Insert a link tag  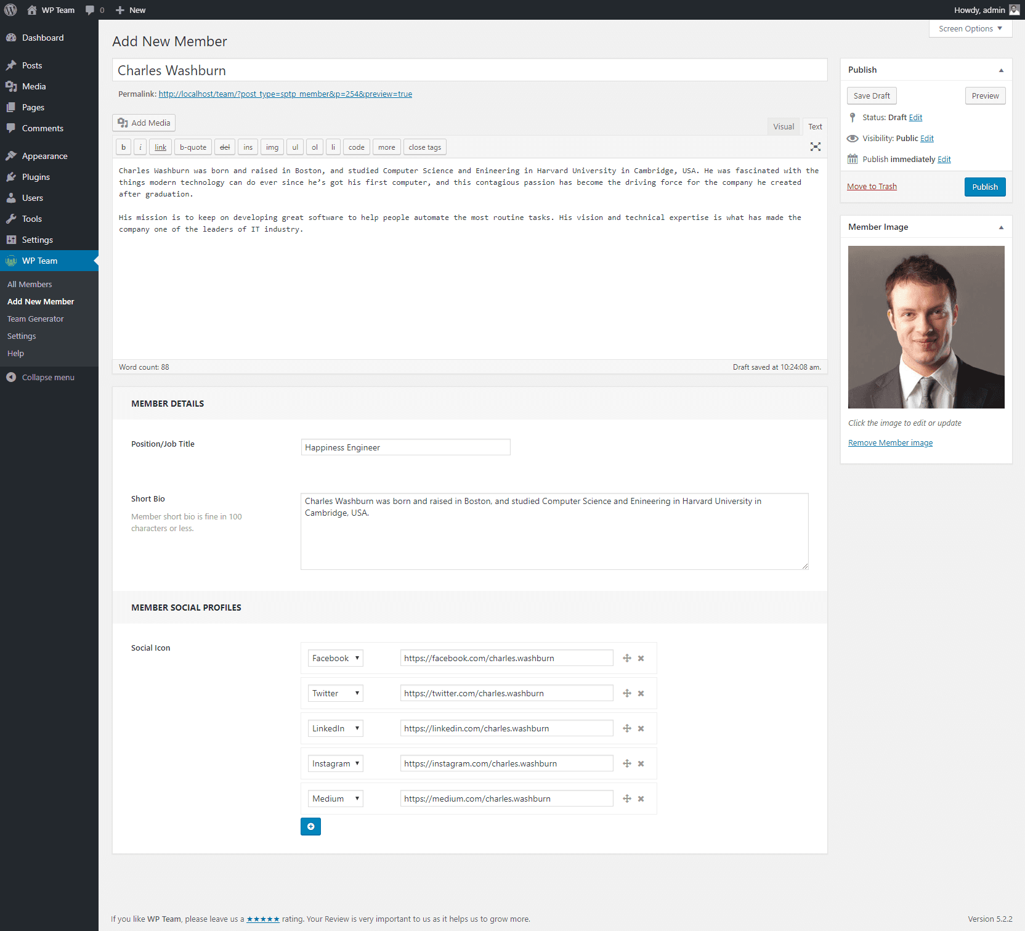pyautogui.click(x=160, y=147)
